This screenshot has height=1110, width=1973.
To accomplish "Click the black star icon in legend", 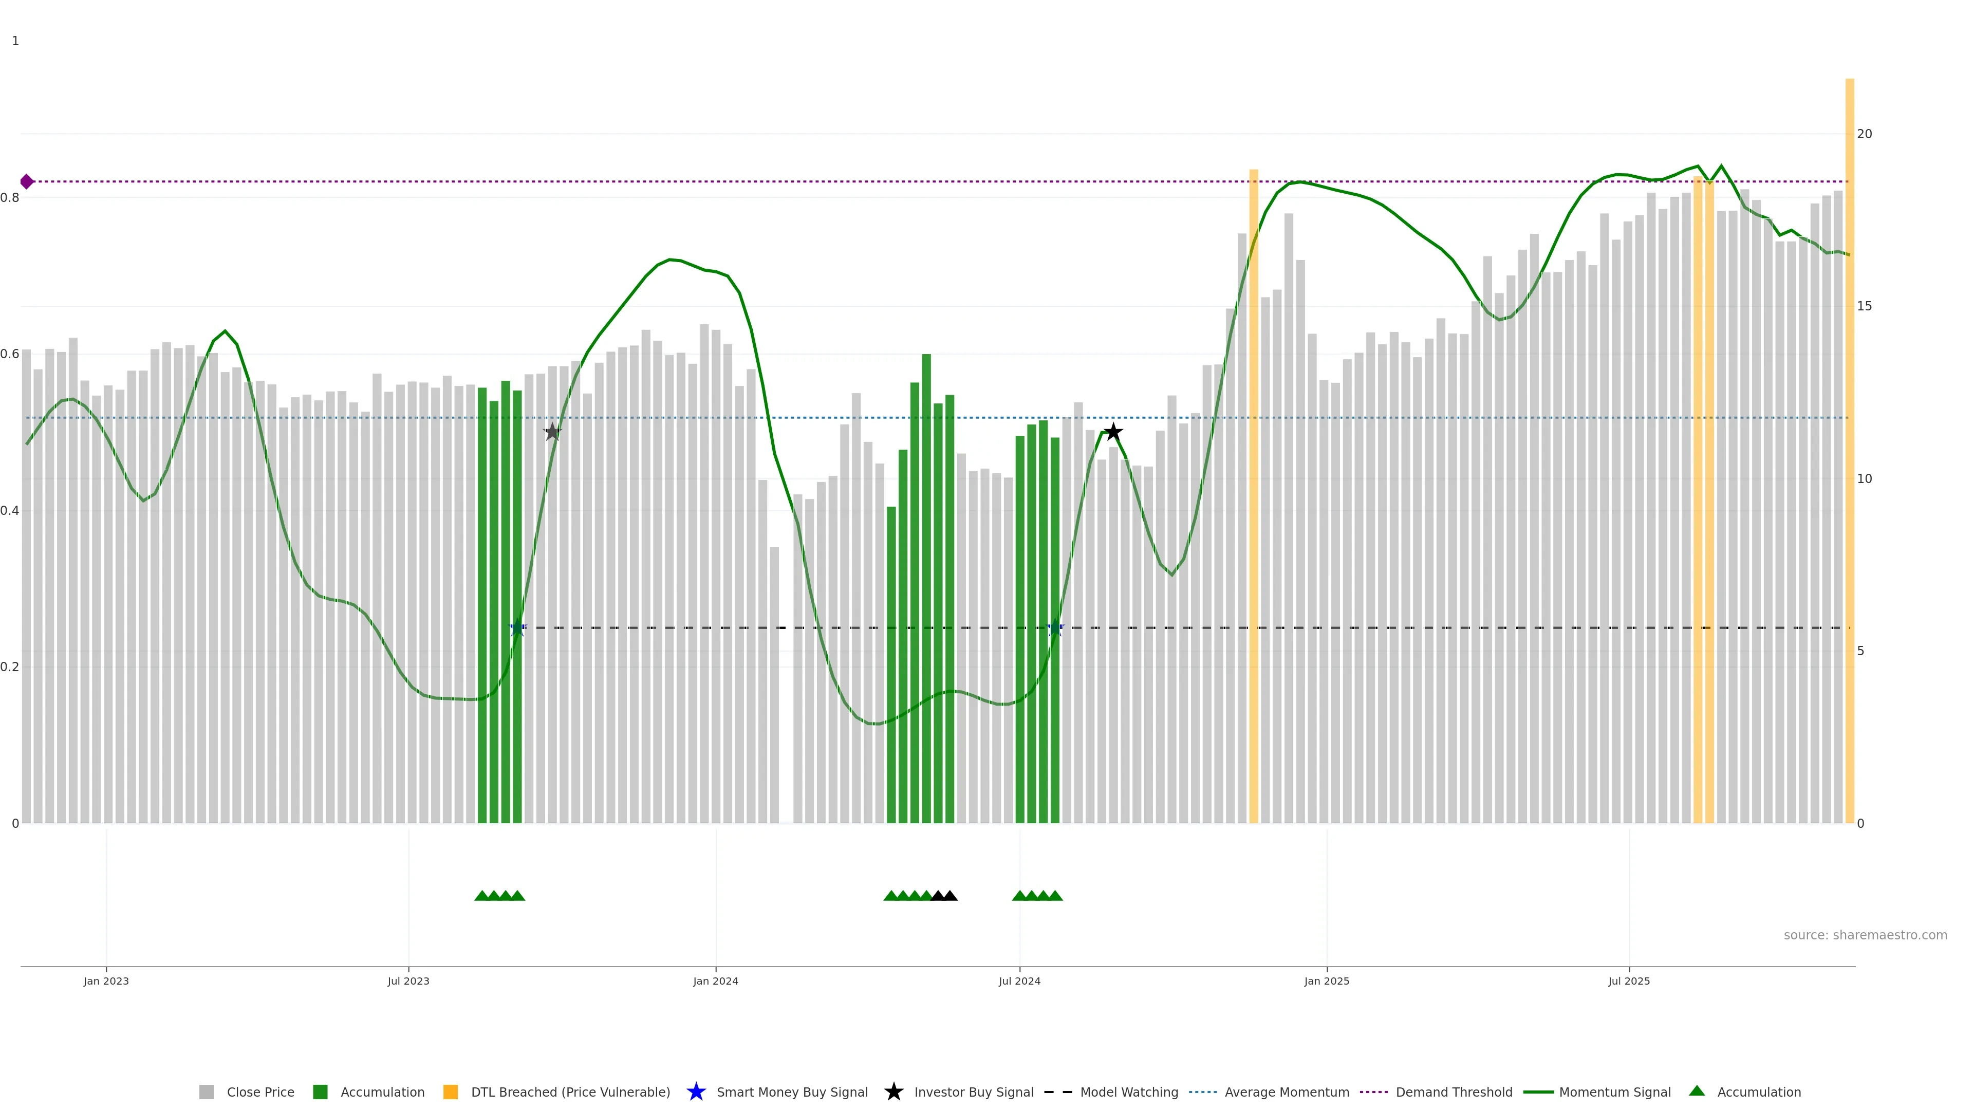I will coord(893,1091).
